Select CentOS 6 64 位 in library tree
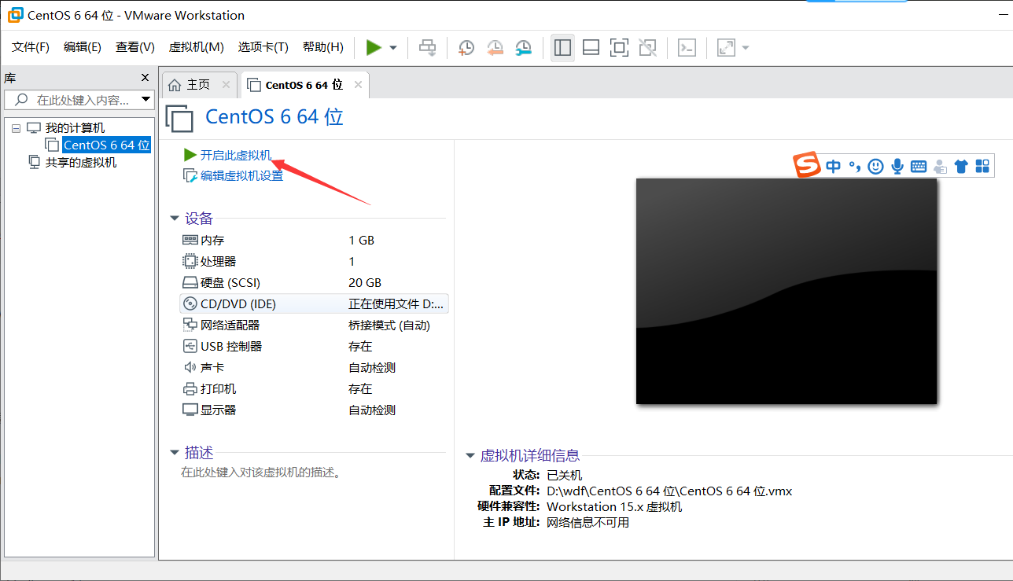 (x=107, y=145)
